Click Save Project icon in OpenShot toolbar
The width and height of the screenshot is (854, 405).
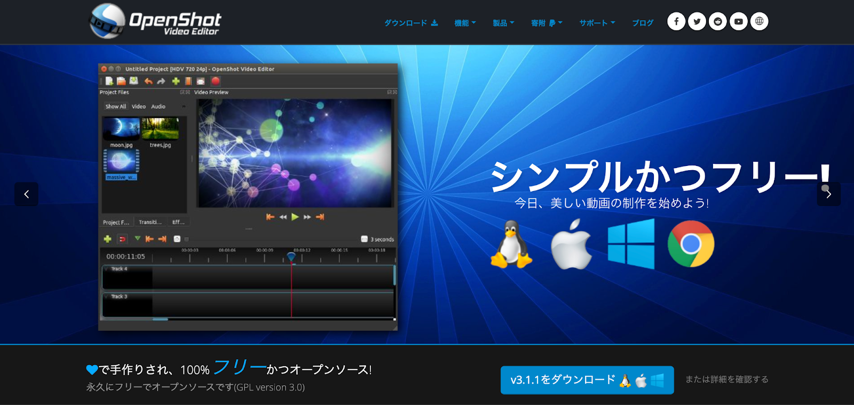(134, 81)
